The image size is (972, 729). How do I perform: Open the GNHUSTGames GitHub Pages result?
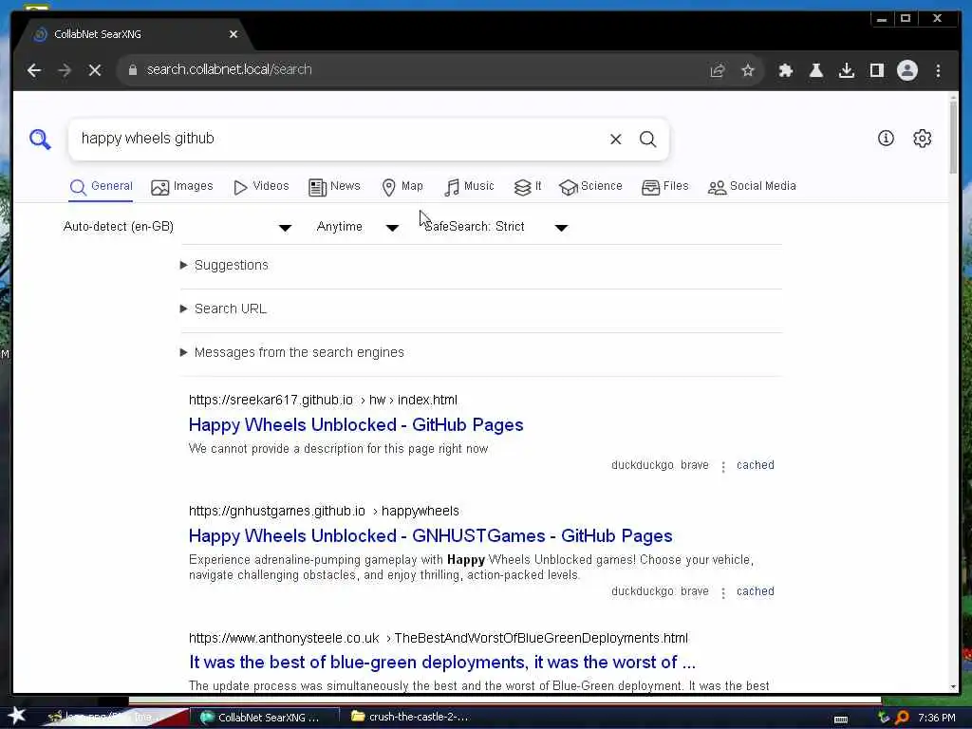click(x=430, y=536)
